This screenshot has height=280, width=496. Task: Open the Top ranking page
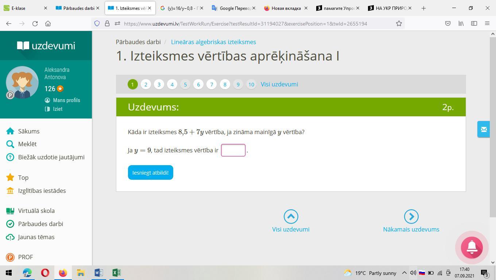pos(18,178)
